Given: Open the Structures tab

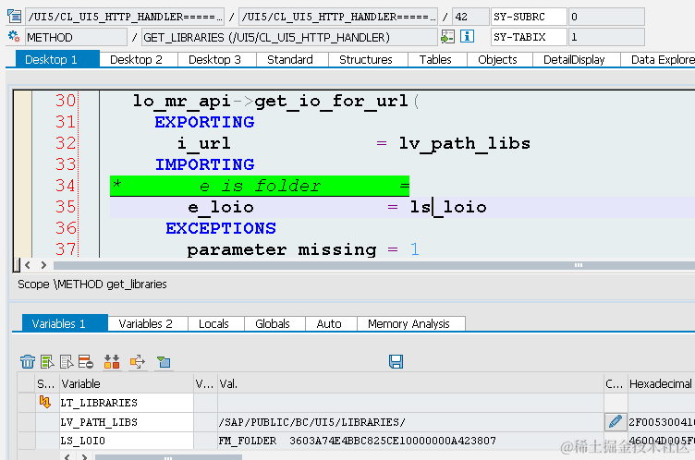Looking at the screenshot, I should point(366,60).
